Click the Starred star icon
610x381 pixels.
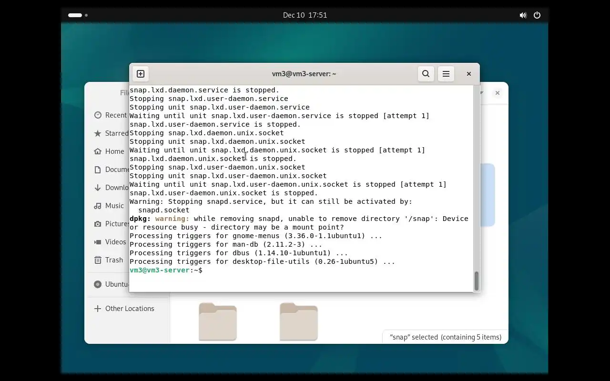coord(98,133)
